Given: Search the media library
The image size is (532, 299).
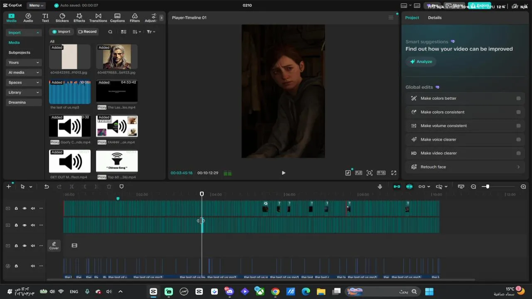Looking at the screenshot, I should click(x=110, y=32).
